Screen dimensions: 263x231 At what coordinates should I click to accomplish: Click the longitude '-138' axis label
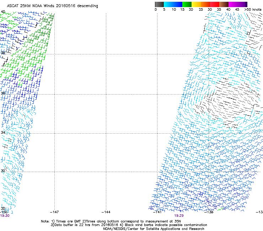pos(209,212)
